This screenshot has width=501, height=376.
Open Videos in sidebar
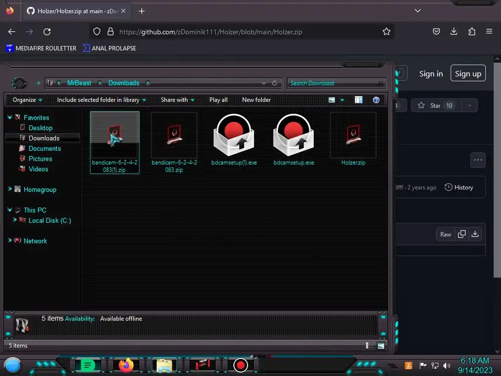pos(38,169)
